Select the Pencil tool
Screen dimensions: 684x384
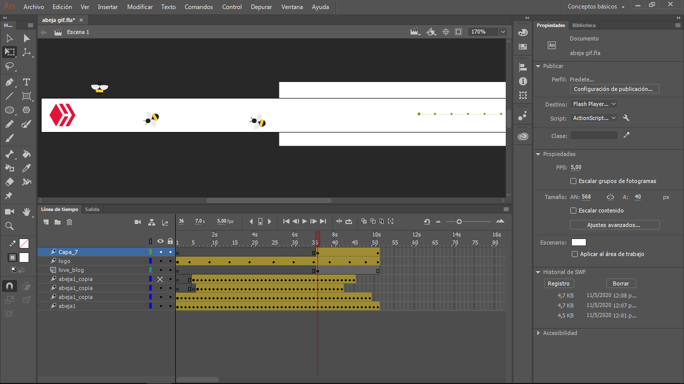pyautogui.click(x=10, y=124)
